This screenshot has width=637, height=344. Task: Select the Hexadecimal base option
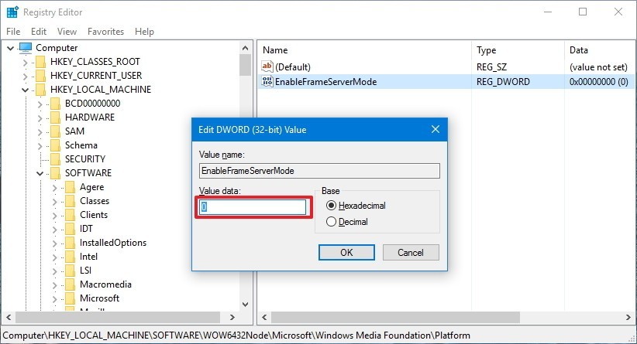point(332,206)
